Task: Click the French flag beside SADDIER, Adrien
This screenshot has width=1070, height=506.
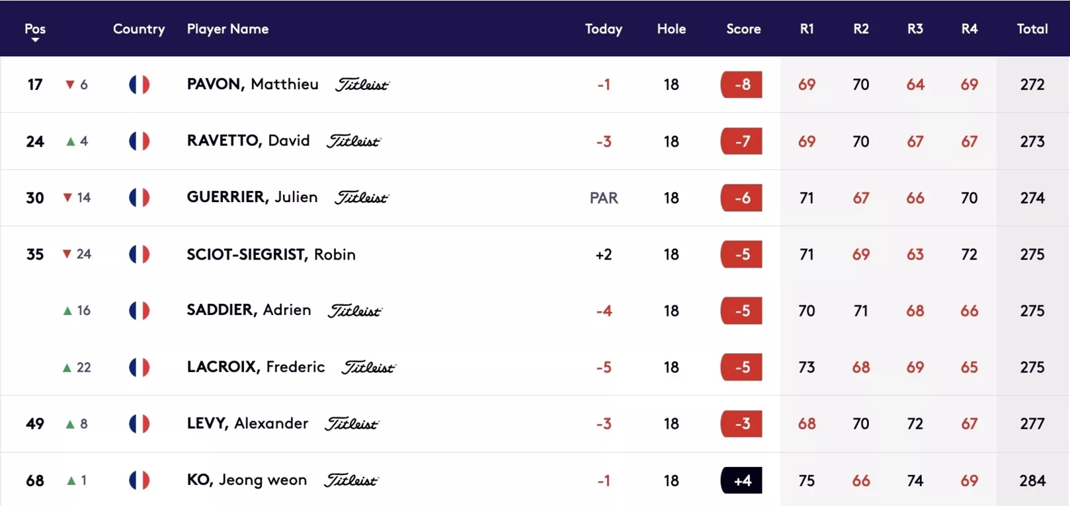Action: (x=139, y=310)
